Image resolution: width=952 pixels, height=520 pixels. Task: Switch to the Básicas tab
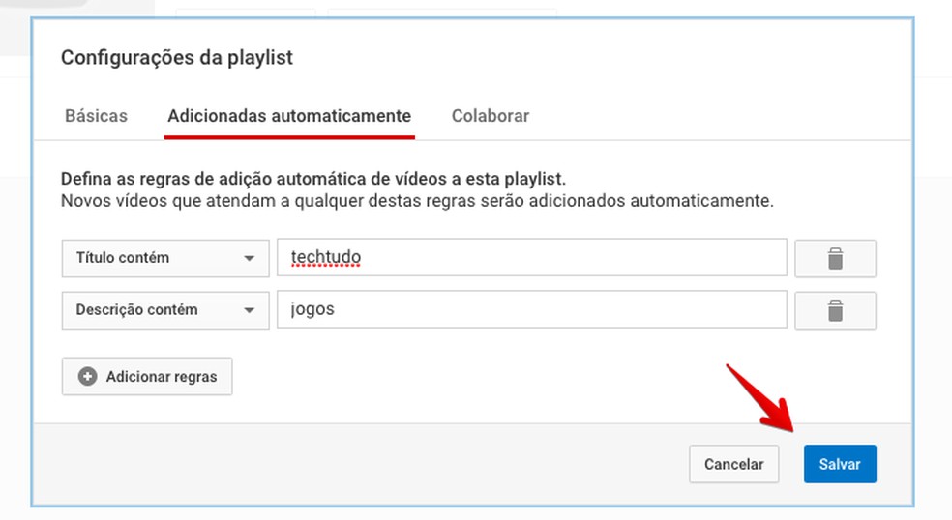(96, 116)
